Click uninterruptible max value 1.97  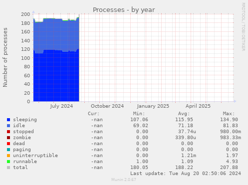point(232,156)
